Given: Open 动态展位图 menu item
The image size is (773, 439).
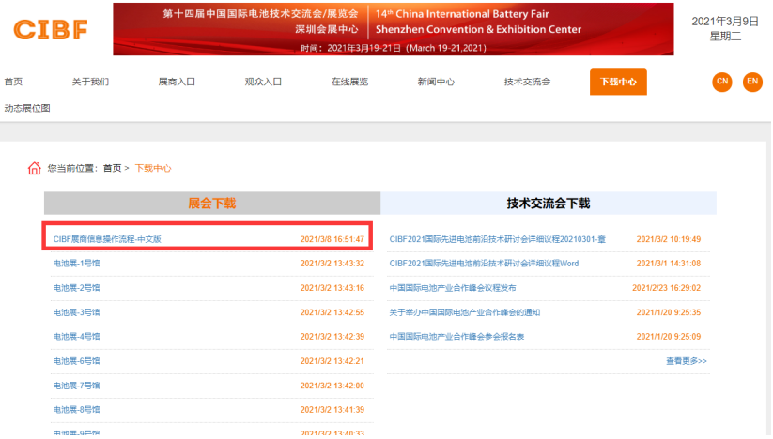Looking at the screenshot, I should 27,108.
